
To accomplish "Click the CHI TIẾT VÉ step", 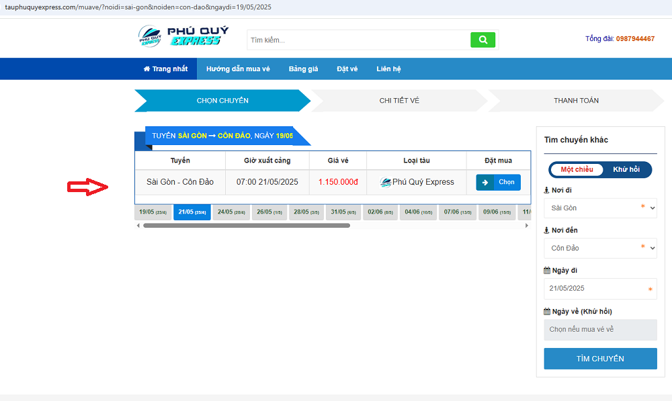I will 399,101.
